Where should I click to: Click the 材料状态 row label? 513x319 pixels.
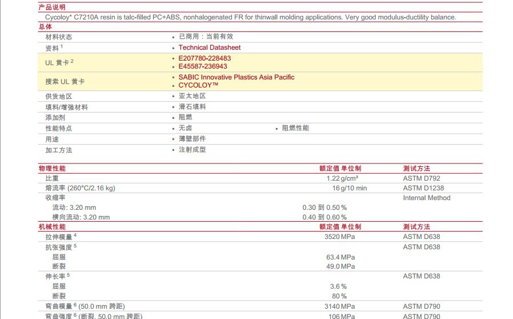[59, 37]
